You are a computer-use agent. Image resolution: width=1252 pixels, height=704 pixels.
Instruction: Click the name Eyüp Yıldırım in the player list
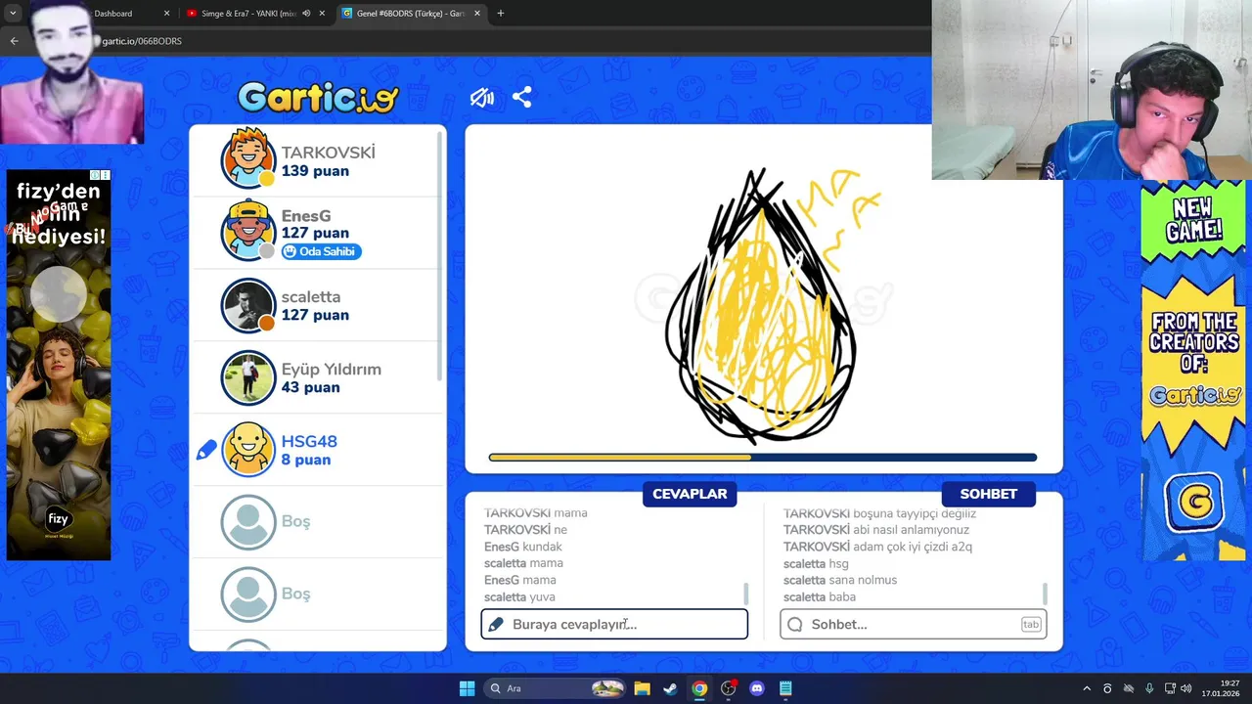(332, 370)
